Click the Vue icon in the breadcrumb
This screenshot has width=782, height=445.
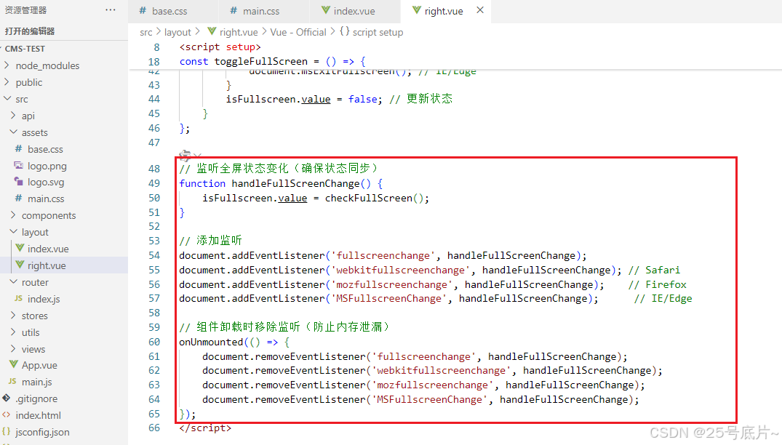(x=212, y=31)
